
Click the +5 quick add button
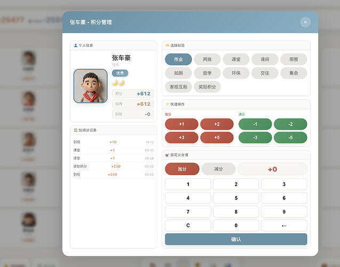click(217, 138)
